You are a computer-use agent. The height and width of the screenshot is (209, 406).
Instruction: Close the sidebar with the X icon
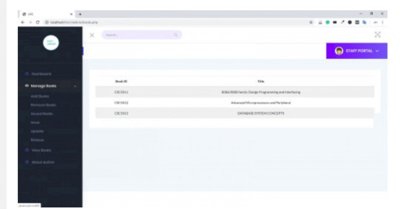92,35
